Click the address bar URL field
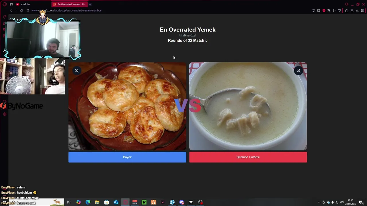The width and height of the screenshot is (367, 206). click(x=67, y=11)
